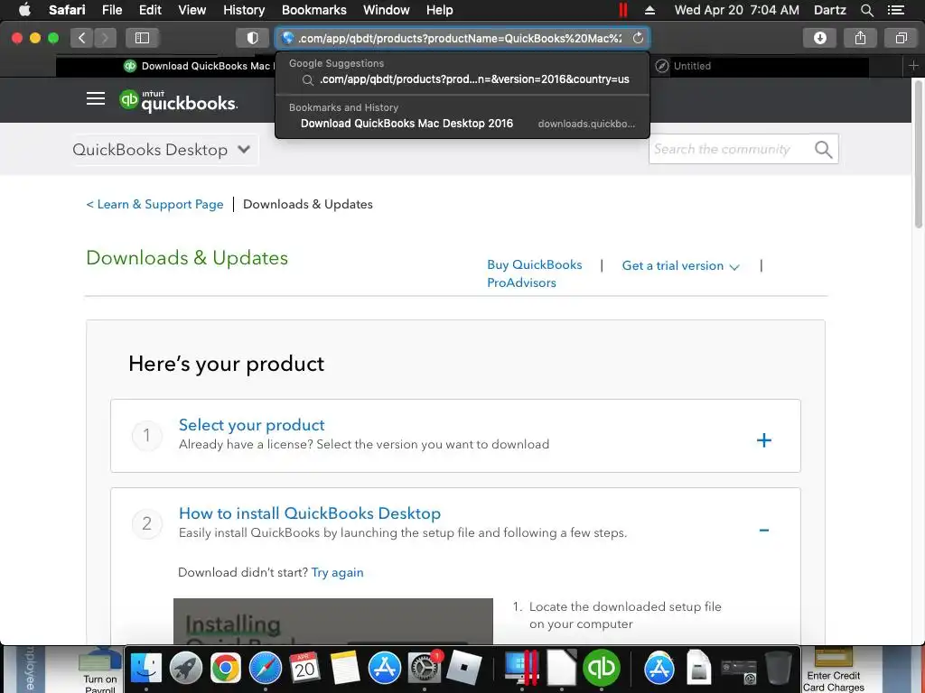Click the community search magnifier icon
Image resolution: width=925 pixels, height=693 pixels.
coord(823,150)
